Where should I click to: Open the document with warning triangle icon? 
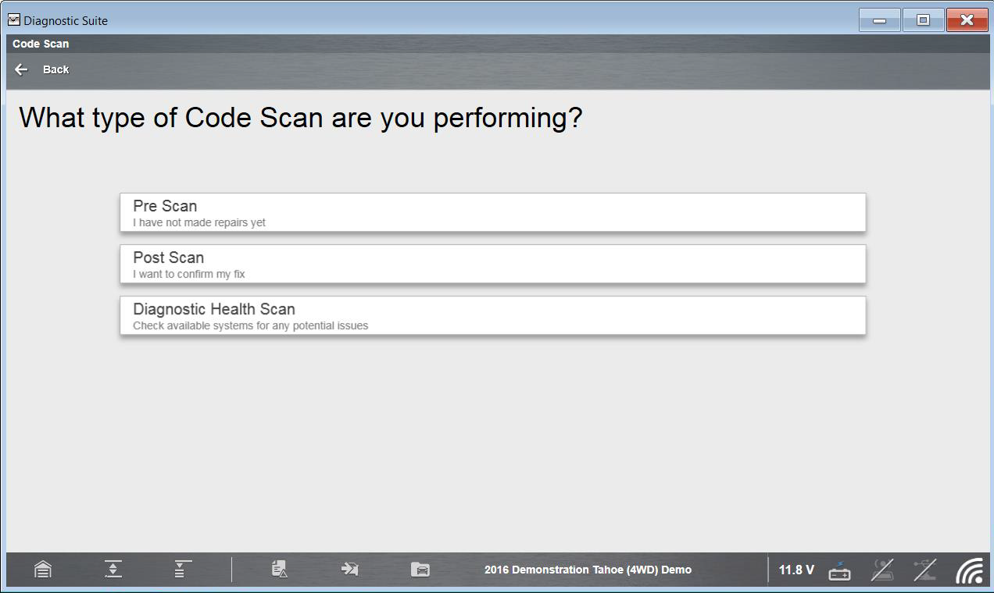click(x=280, y=570)
